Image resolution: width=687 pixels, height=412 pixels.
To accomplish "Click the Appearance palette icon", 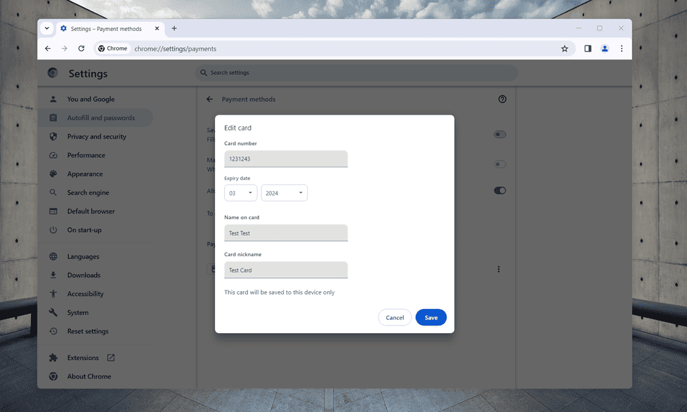I will click(x=53, y=174).
